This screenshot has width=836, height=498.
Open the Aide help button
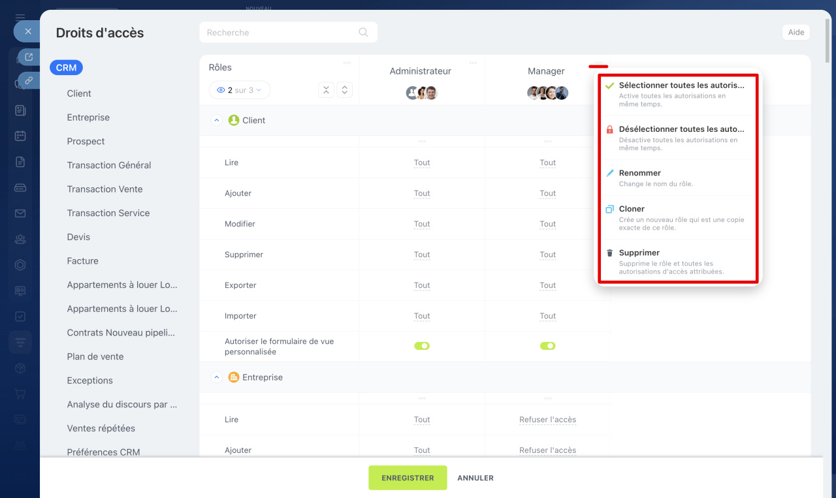coord(796,33)
